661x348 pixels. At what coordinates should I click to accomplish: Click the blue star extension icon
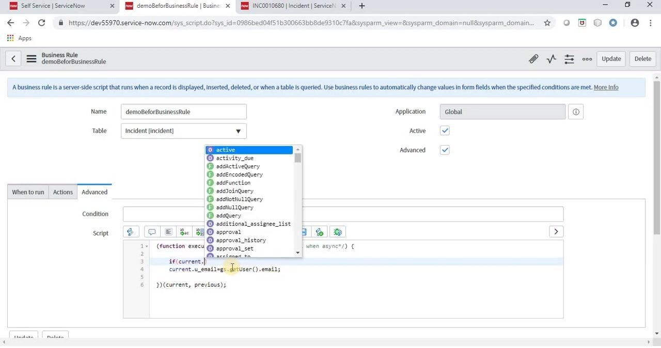613,23
